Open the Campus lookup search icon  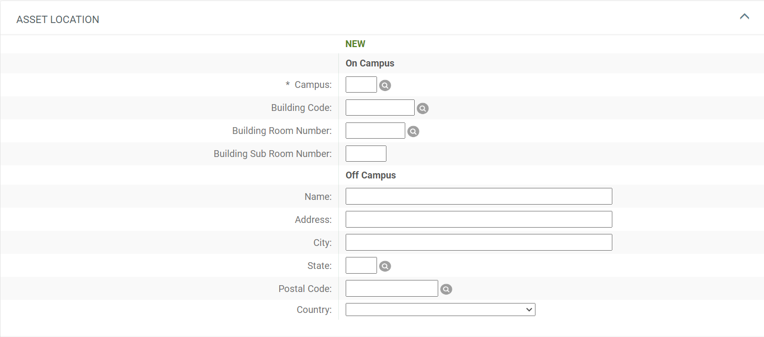pos(385,85)
